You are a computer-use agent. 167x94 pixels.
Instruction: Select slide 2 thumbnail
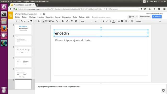[23, 40]
